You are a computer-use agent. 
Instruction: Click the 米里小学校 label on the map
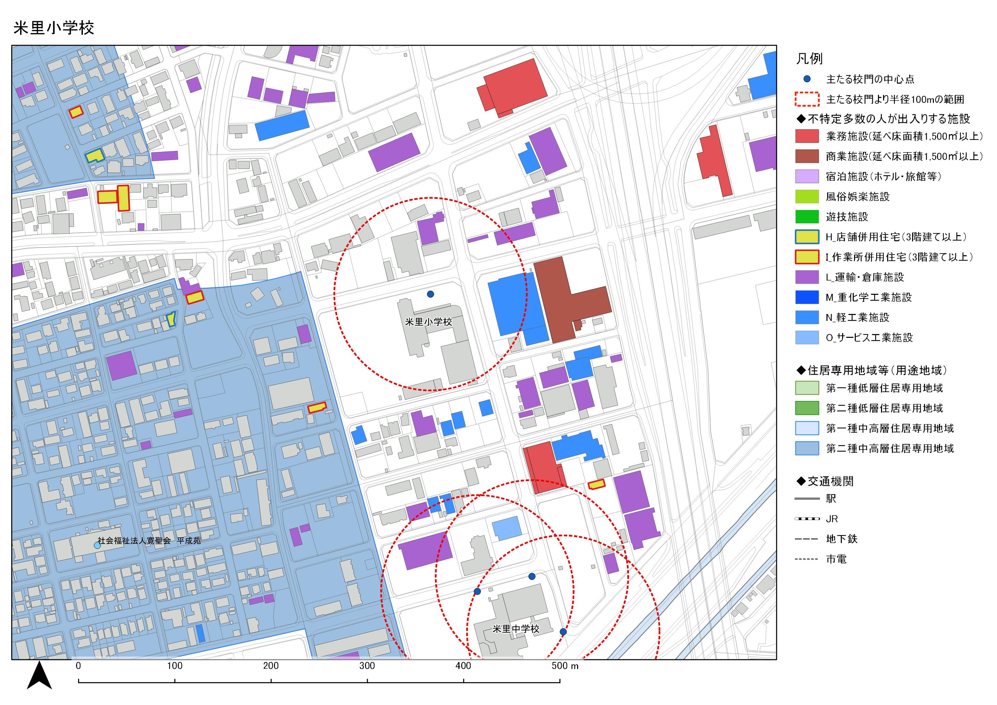point(429,322)
